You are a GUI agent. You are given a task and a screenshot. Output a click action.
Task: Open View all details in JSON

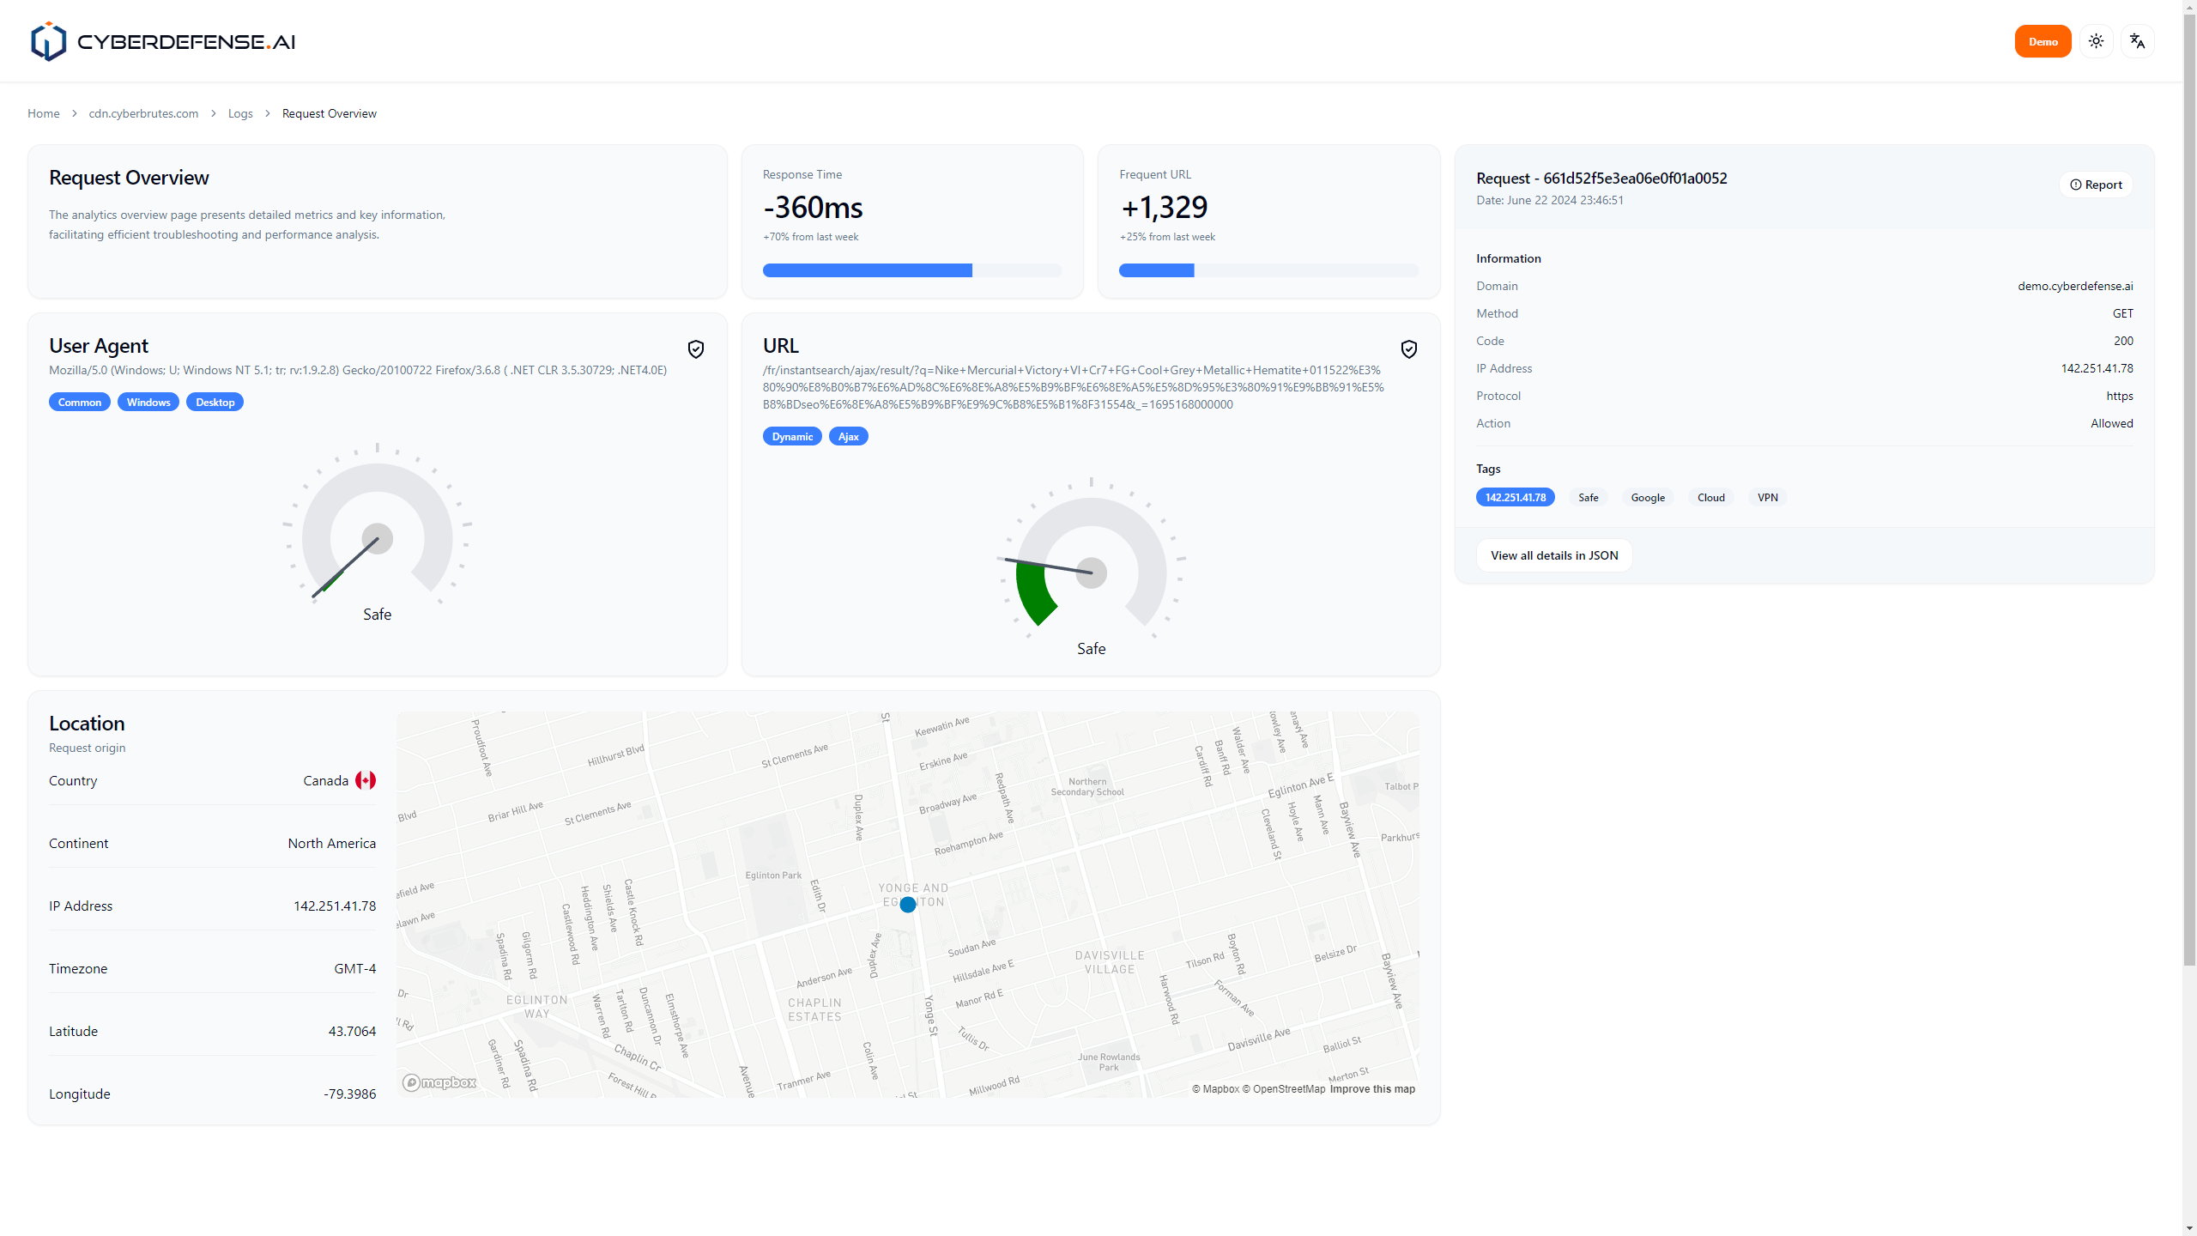[x=1554, y=555]
